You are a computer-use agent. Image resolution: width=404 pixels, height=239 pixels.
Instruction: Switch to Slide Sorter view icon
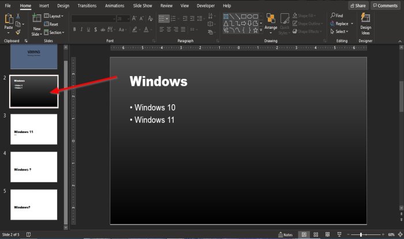coord(315,234)
